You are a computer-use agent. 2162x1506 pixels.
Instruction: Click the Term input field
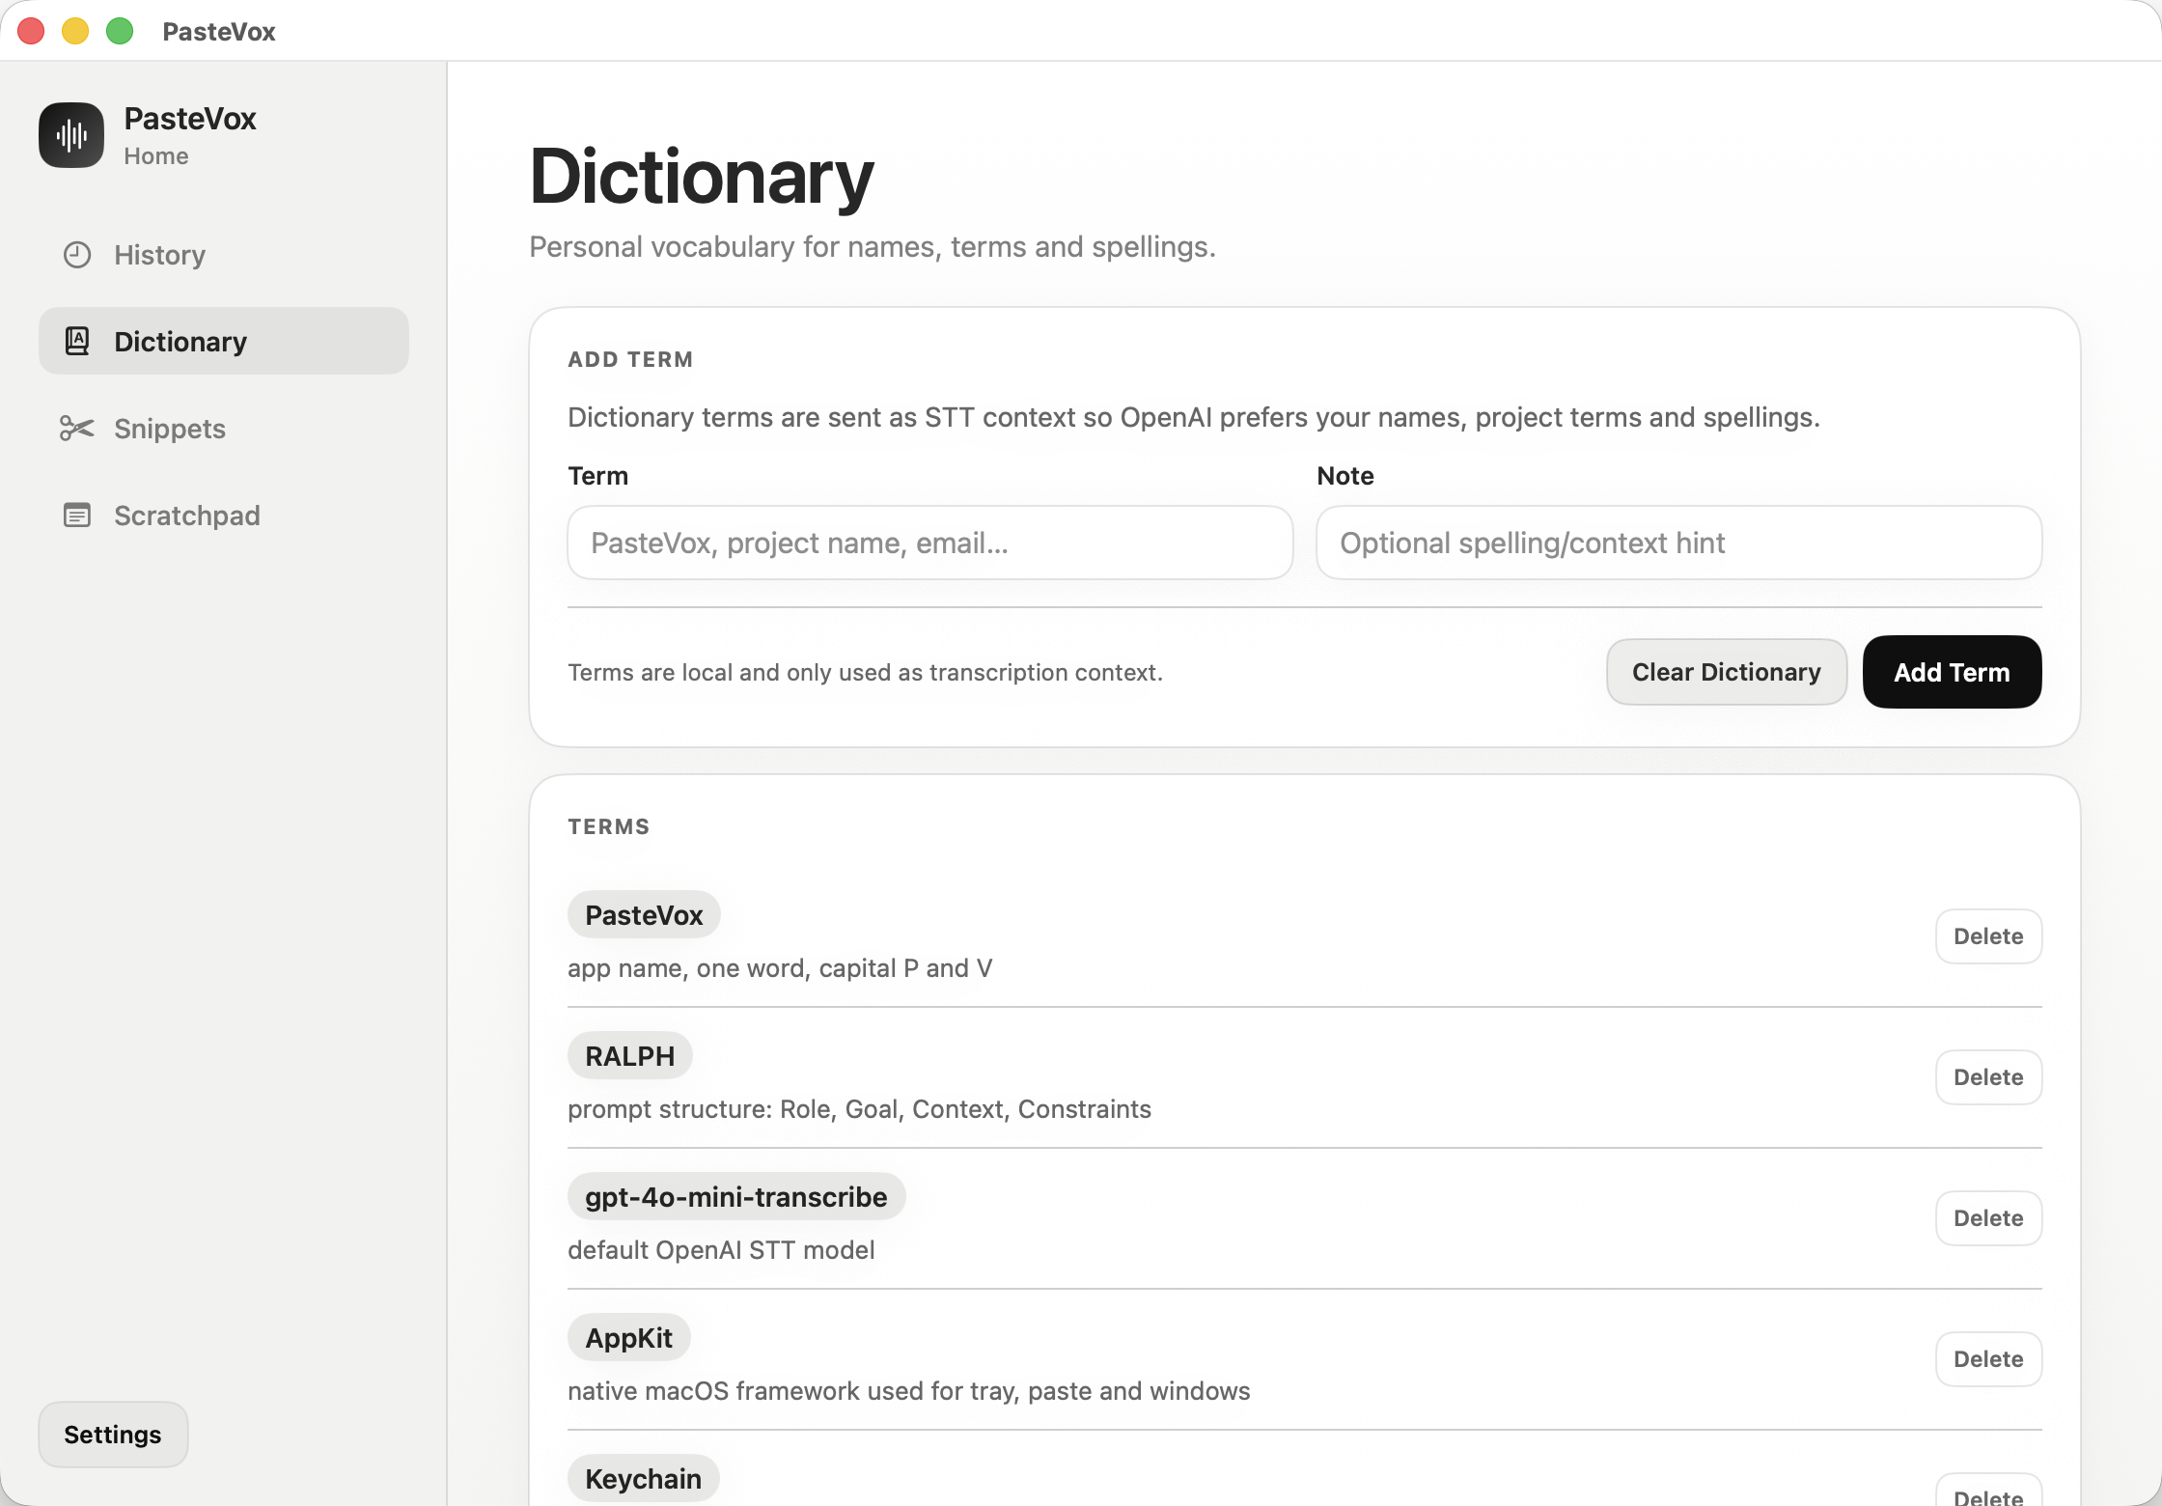[x=930, y=543]
